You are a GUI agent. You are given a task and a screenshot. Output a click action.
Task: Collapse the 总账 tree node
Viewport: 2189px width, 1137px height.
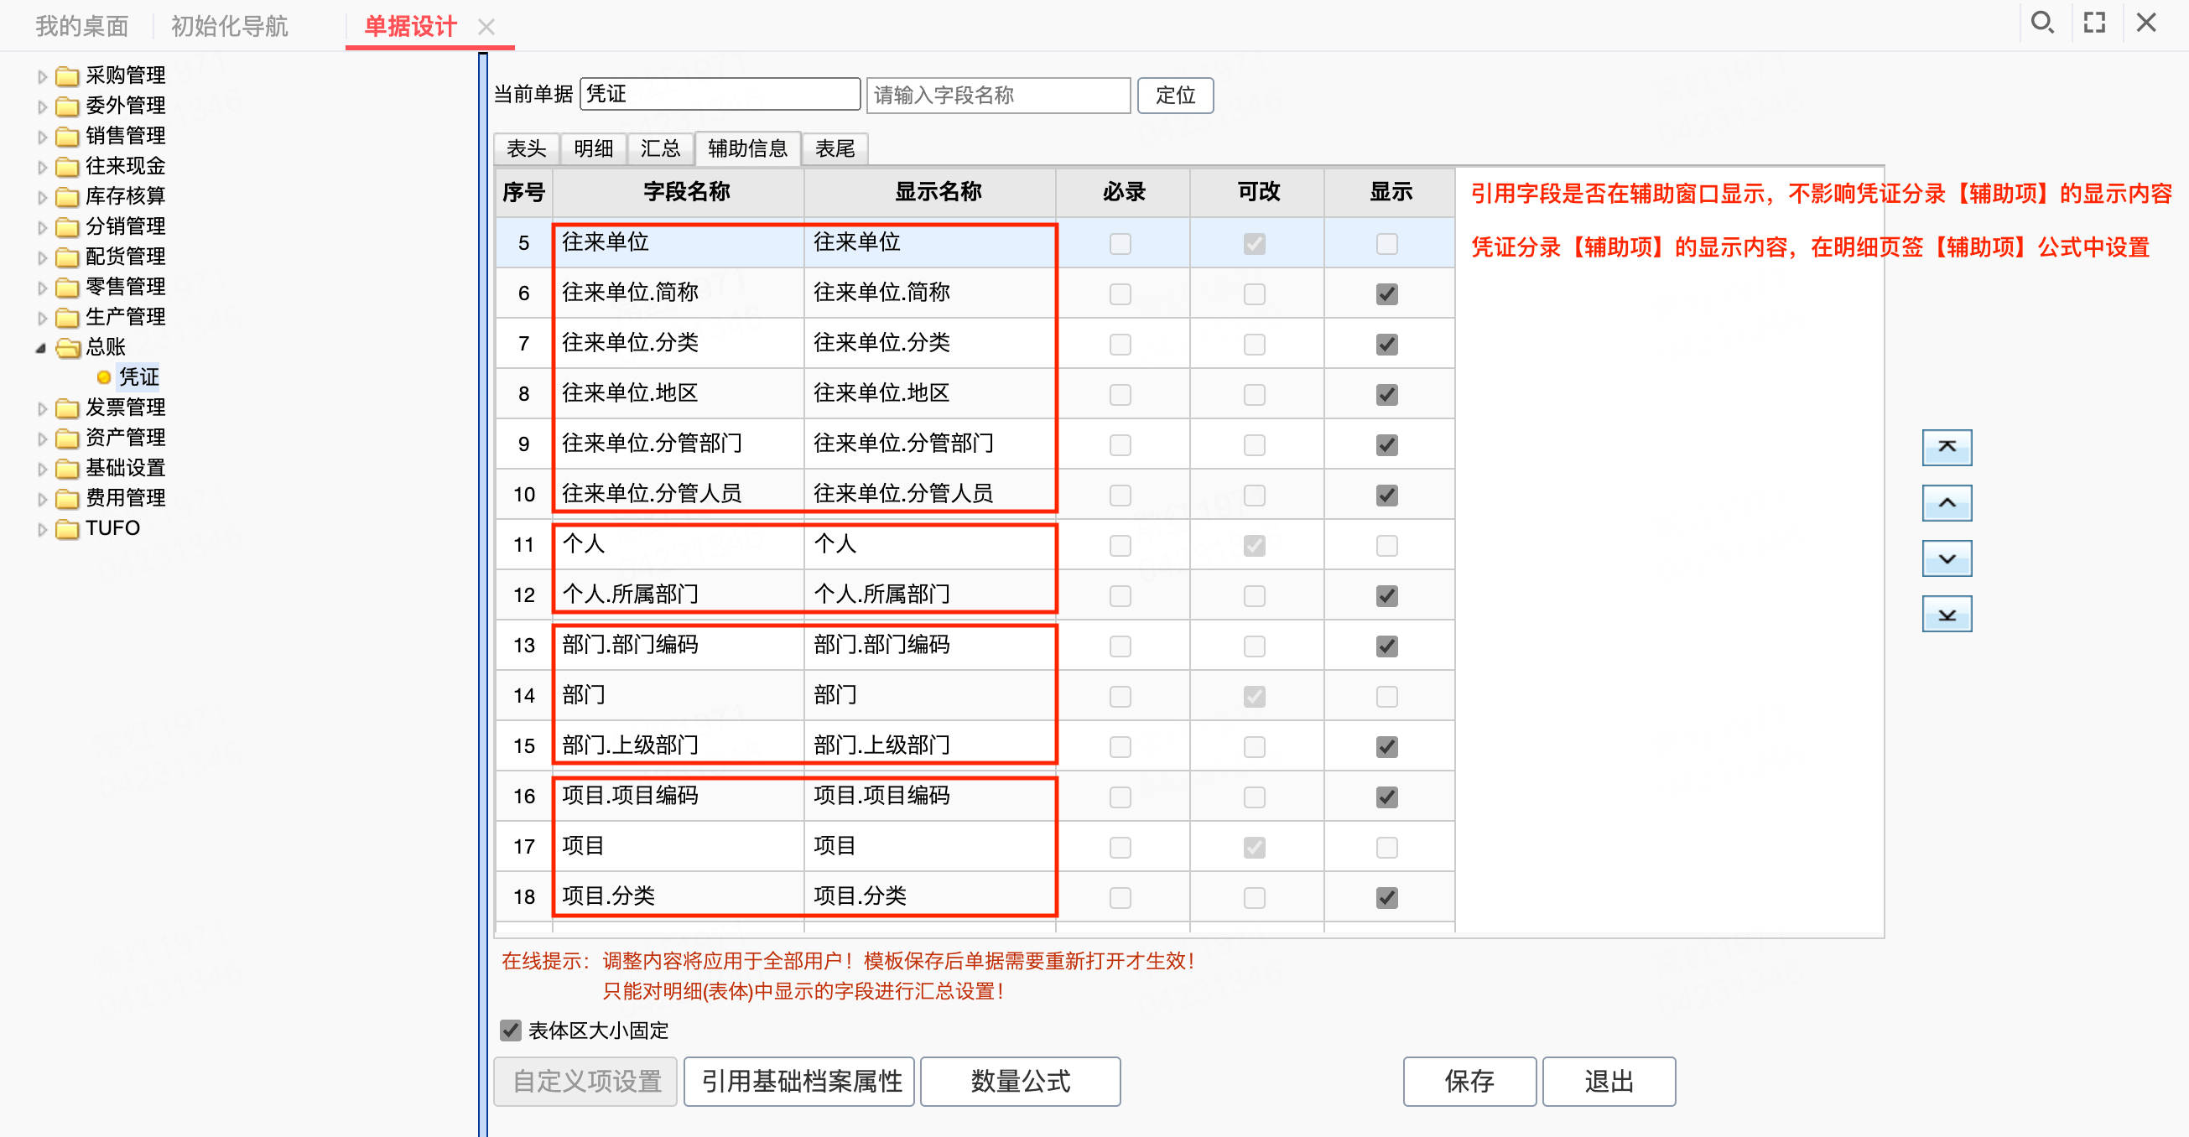tap(41, 348)
